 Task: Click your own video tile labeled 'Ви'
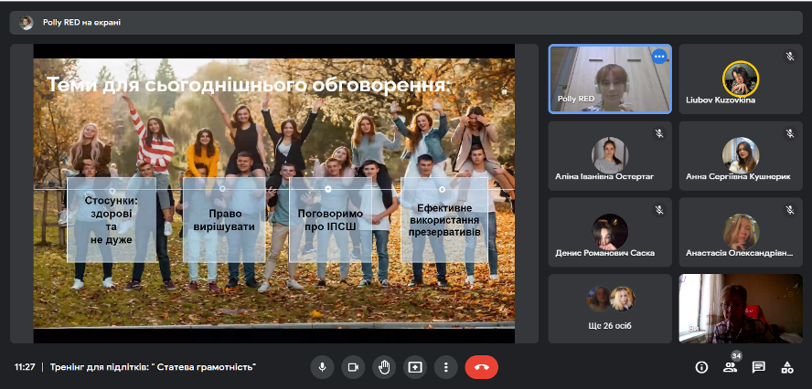pyautogui.click(x=741, y=308)
